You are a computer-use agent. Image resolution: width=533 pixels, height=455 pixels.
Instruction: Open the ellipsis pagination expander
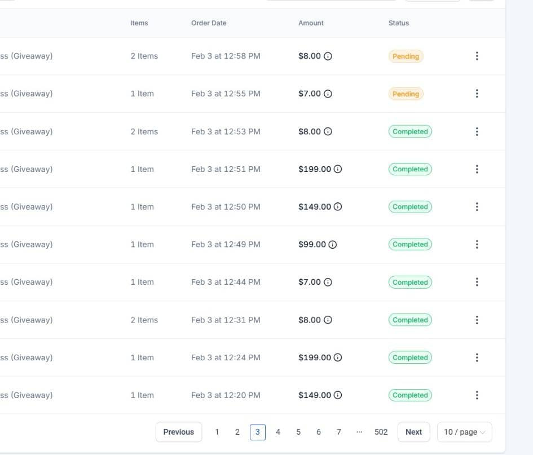(x=359, y=432)
